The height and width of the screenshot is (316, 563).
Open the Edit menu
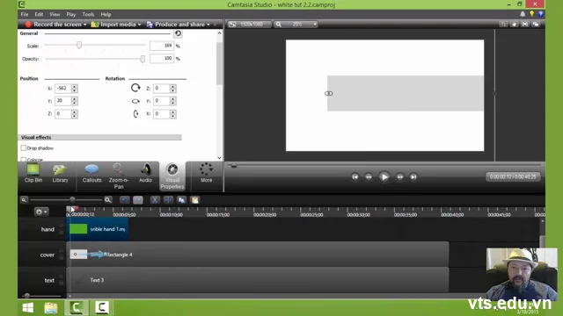[39, 14]
